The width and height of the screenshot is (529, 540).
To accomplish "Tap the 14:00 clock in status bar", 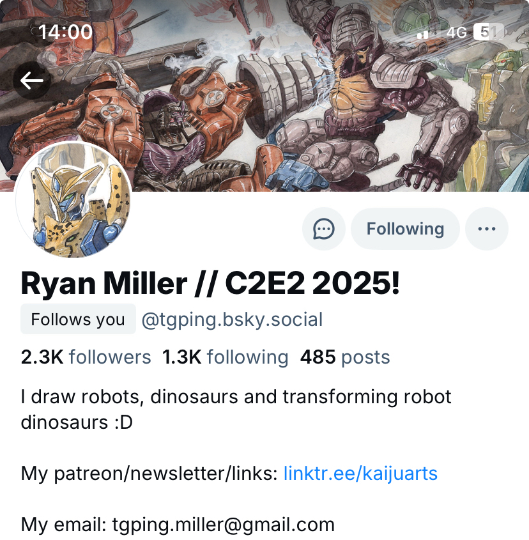I will click(x=65, y=32).
